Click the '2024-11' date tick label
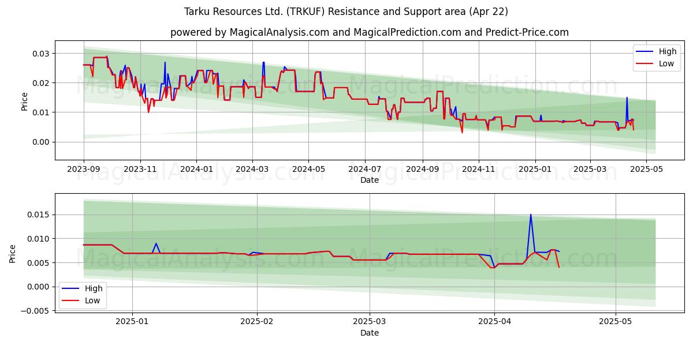Viewport: 693px width, 346px height. tap(478, 169)
